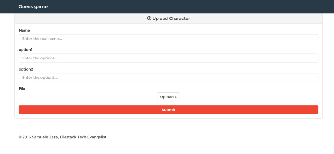Click white panel area beside Upload button

click(x=245, y=97)
